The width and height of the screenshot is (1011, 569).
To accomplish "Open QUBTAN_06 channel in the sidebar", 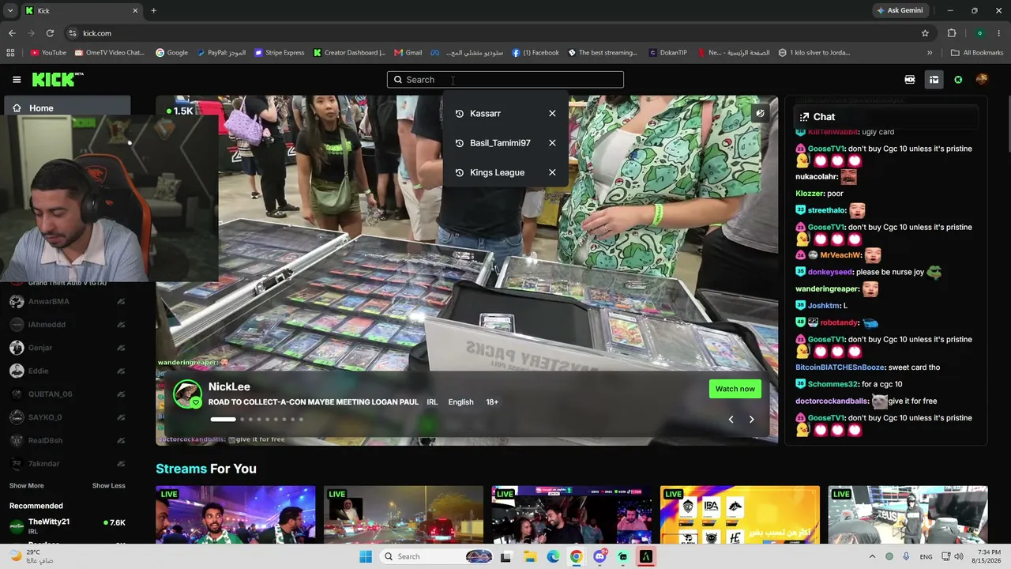I will (67, 394).
